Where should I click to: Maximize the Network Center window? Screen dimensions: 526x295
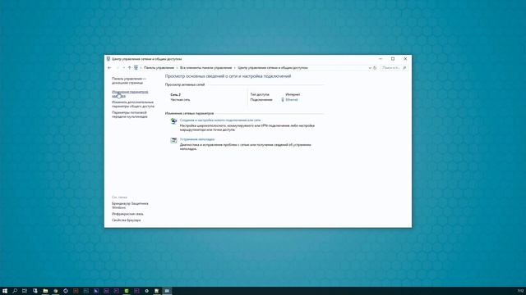(393, 59)
